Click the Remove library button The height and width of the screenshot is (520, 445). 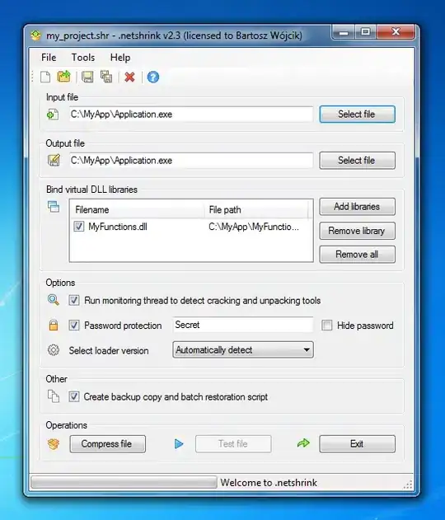coord(357,231)
